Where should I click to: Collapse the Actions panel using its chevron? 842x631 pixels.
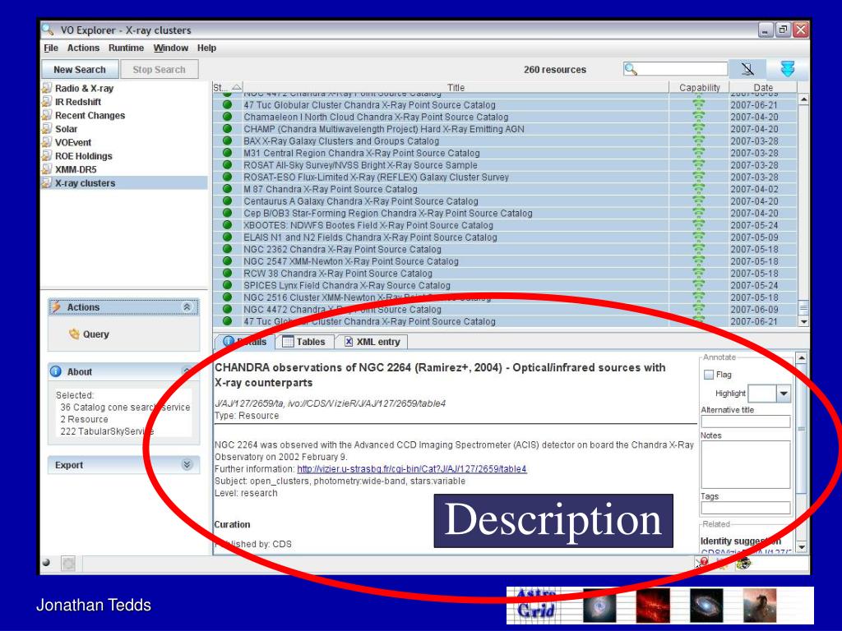pos(187,307)
